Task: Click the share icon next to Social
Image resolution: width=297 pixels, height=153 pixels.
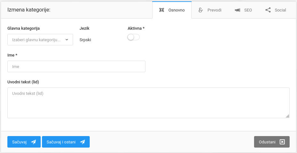Action: (x=268, y=10)
